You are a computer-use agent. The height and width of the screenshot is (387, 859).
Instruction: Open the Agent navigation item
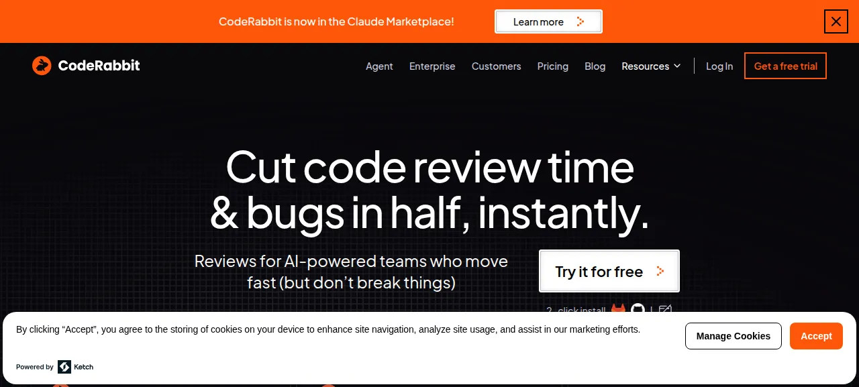coord(379,66)
